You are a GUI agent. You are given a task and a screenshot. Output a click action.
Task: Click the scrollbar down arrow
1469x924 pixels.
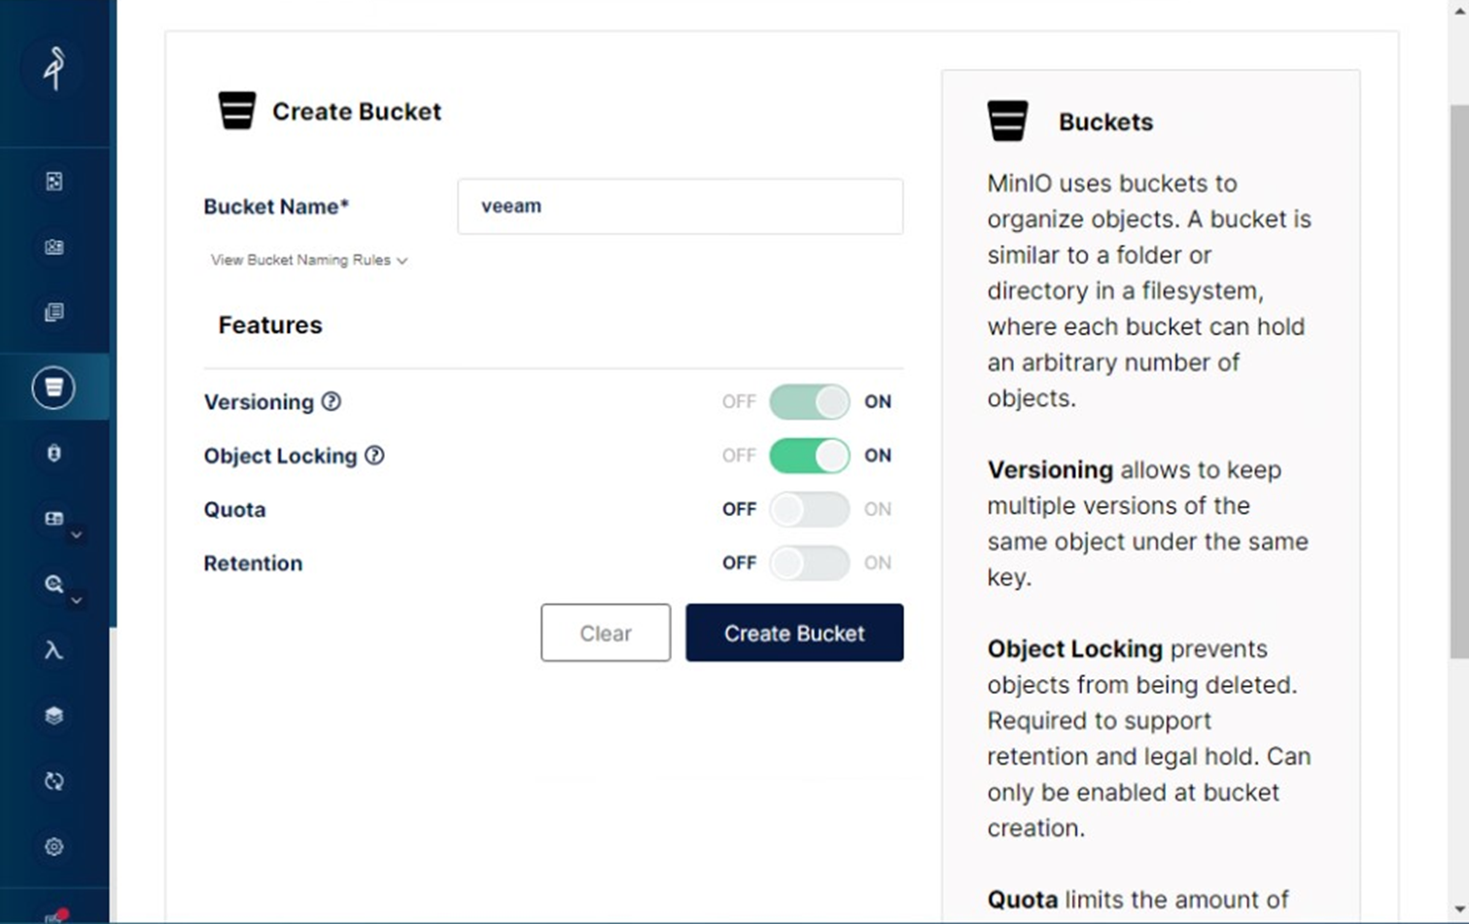[1458, 910]
